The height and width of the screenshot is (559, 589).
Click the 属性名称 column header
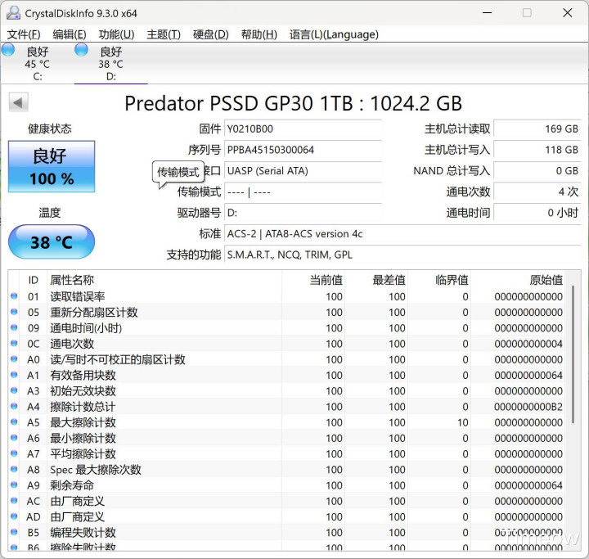tap(72, 280)
